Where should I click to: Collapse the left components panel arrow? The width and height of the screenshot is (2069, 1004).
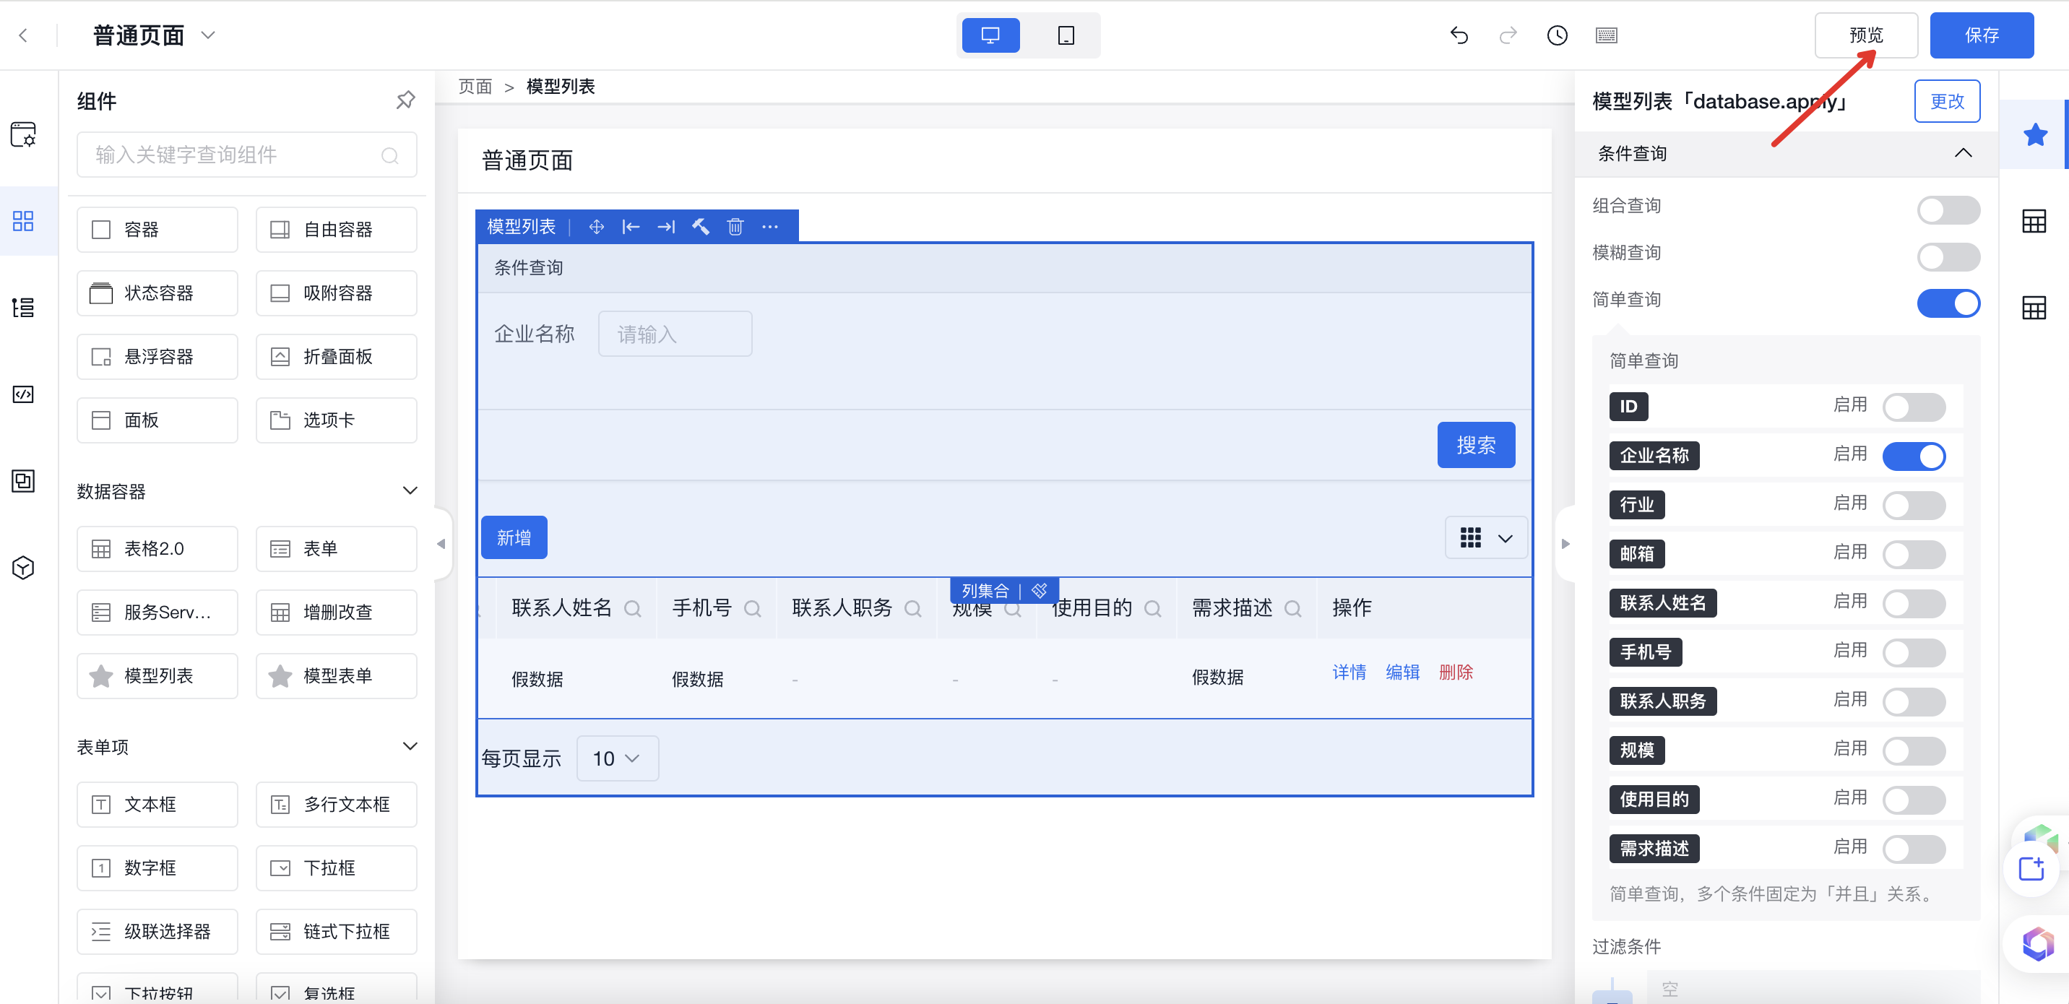(x=441, y=544)
